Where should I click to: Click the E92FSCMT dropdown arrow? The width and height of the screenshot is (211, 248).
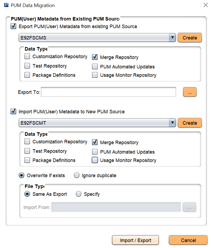173,123
